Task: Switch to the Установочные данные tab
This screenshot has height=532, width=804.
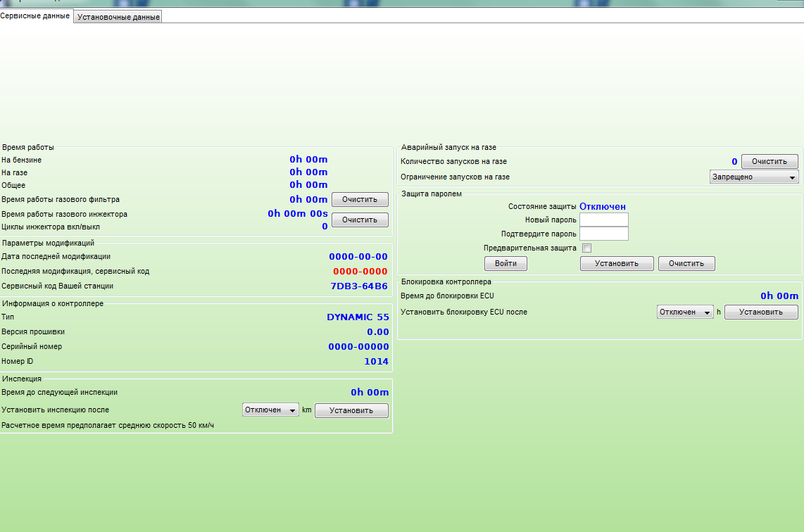Action: [118, 17]
